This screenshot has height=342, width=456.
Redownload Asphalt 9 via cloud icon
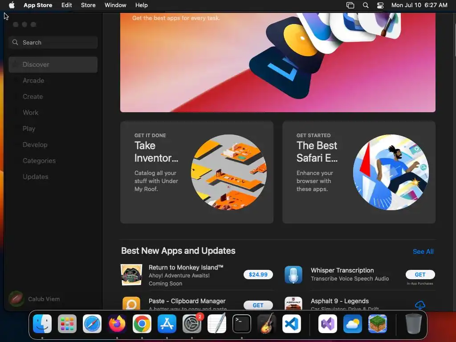click(420, 305)
